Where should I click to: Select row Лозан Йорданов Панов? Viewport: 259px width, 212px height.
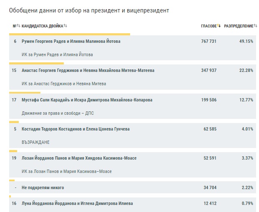pos(133,165)
